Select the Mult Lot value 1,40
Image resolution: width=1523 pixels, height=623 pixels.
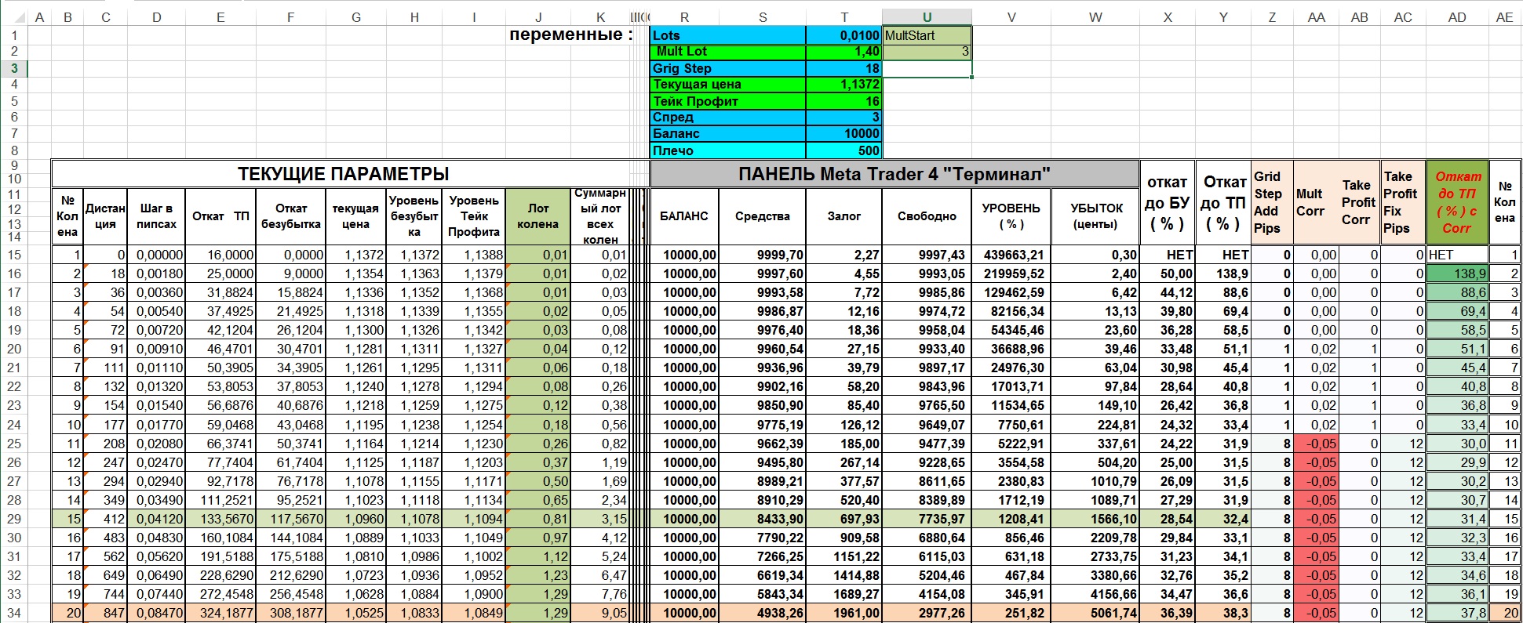(x=844, y=52)
